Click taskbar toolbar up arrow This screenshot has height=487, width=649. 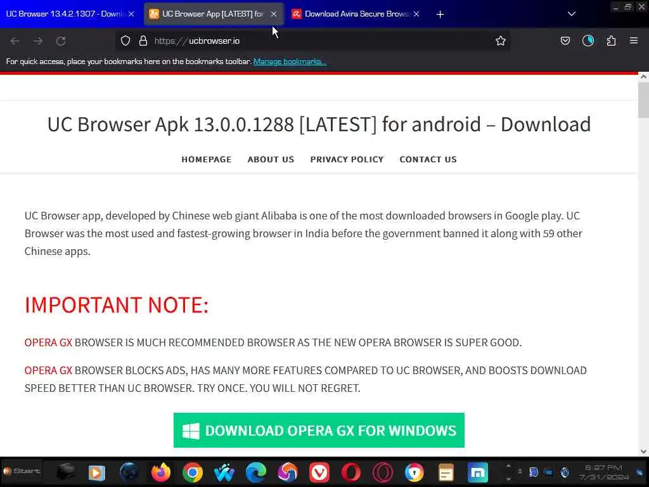click(508, 466)
